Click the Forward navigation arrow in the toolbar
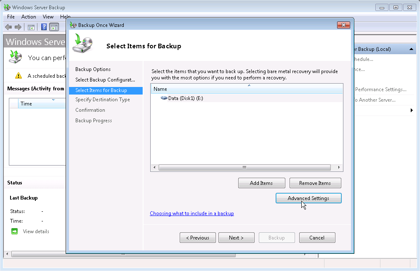Viewport: 420px width, 271px height. [18, 27]
